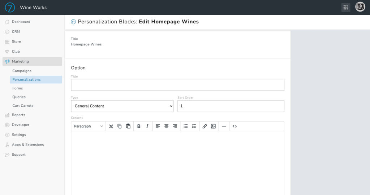Click the Reports chart icon

coord(7,115)
